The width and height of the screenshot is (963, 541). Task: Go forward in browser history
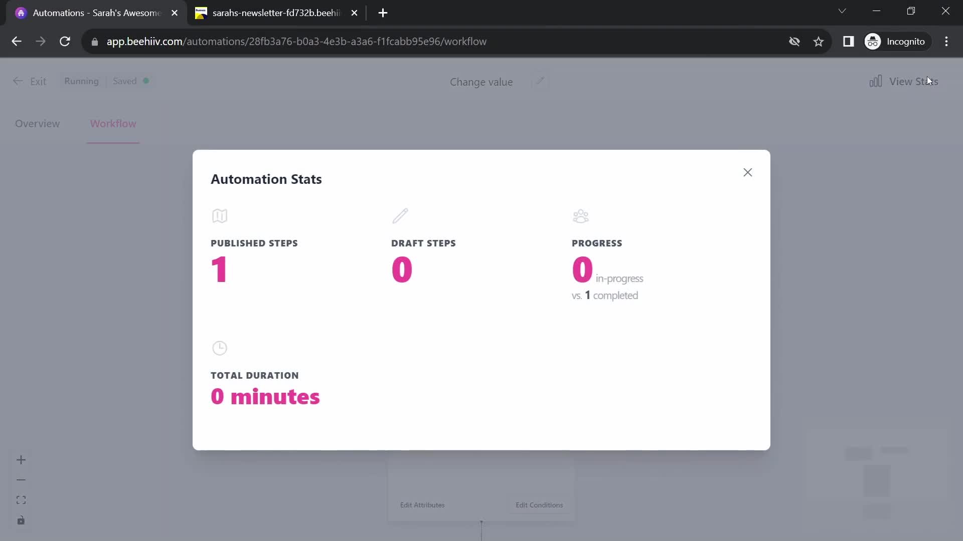pos(41,42)
